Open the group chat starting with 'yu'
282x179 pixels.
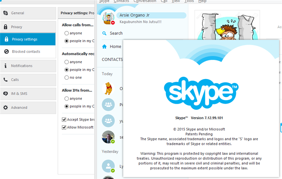coord(108,121)
